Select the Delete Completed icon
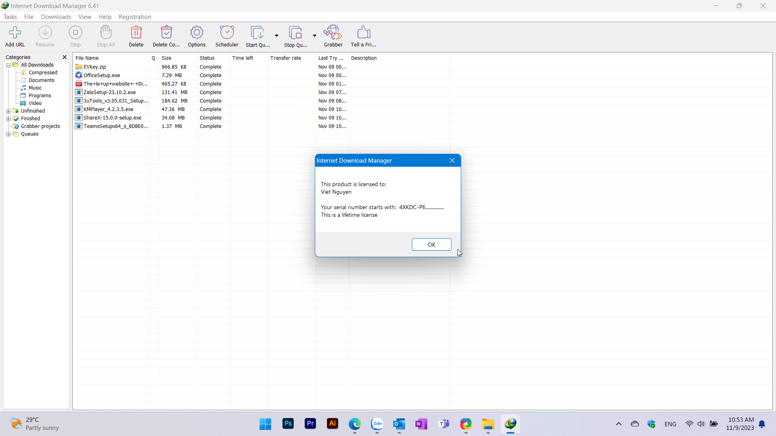Image resolution: width=776 pixels, height=436 pixels. point(166,36)
